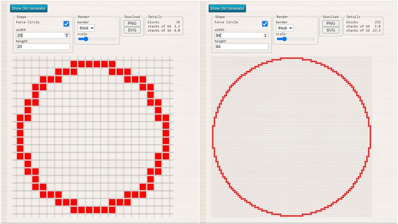Click Show Old Generator in the right panel
This screenshot has height=224, width=398.
(x=227, y=8)
